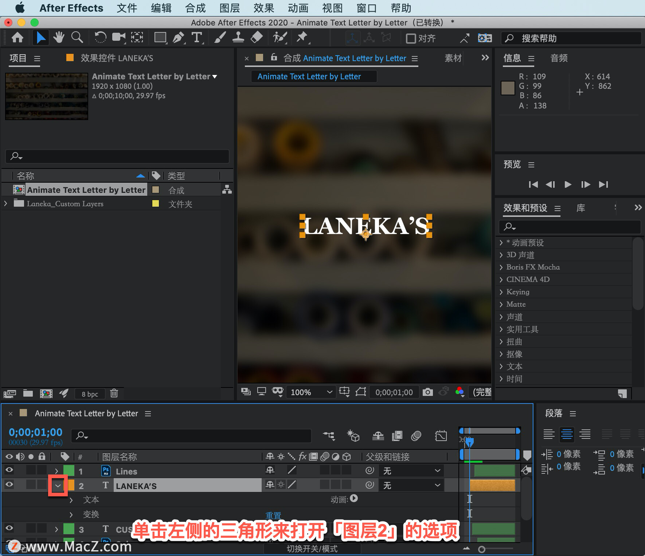This screenshot has height=556, width=645.
Task: Open the Graph Editor in timeline
Action: click(x=441, y=436)
